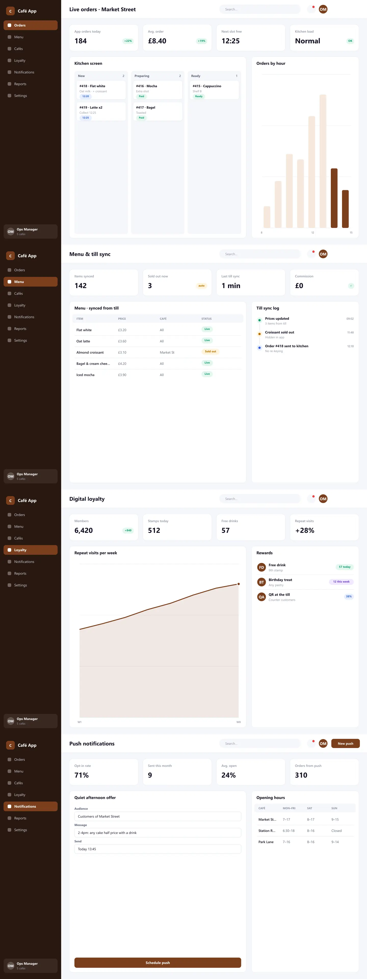Viewport: 367px width, 979px height.
Task: Click the Send field showing Today 13:45
Action: (158, 849)
